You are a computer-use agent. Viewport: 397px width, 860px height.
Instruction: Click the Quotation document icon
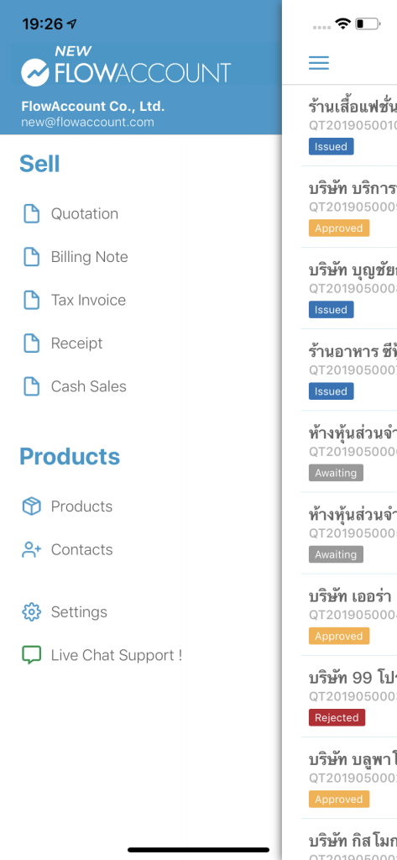coord(32,213)
